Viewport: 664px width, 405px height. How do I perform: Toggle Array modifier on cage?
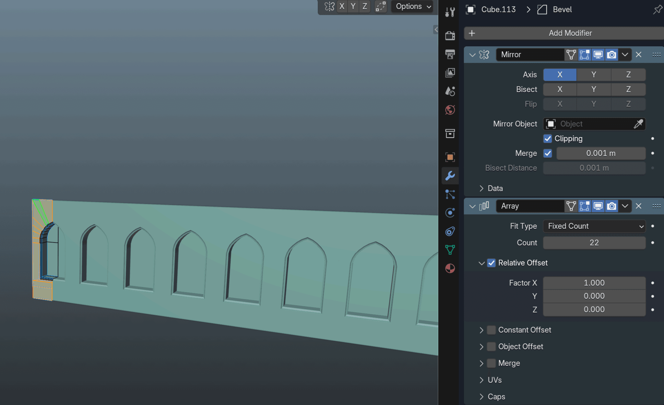(571, 206)
